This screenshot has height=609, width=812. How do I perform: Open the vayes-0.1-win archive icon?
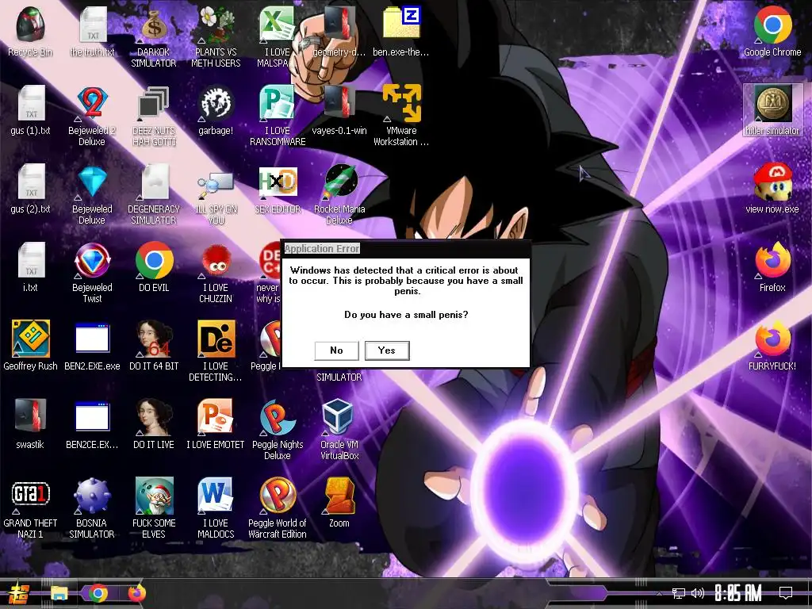pyautogui.click(x=339, y=109)
